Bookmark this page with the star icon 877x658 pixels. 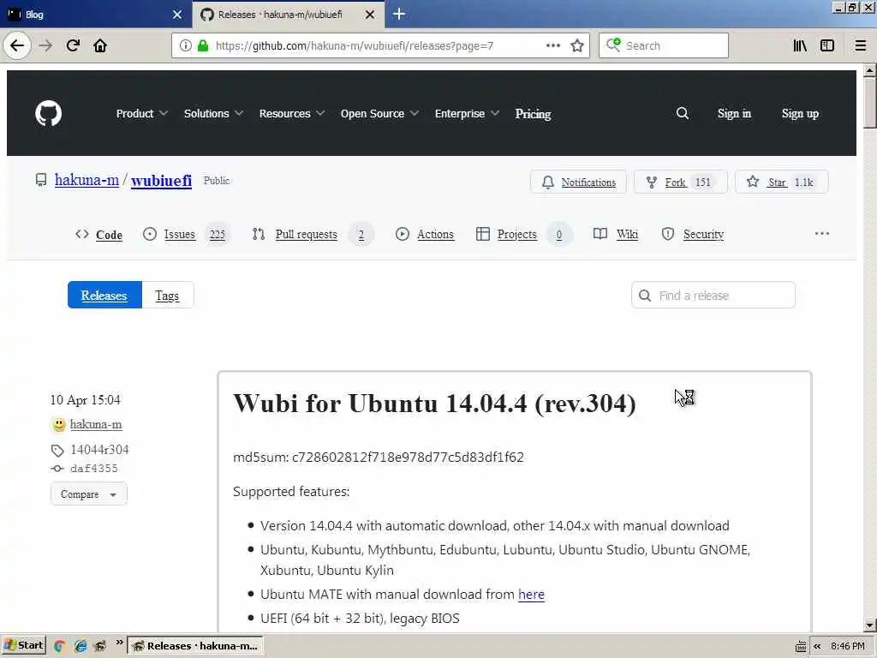(577, 45)
